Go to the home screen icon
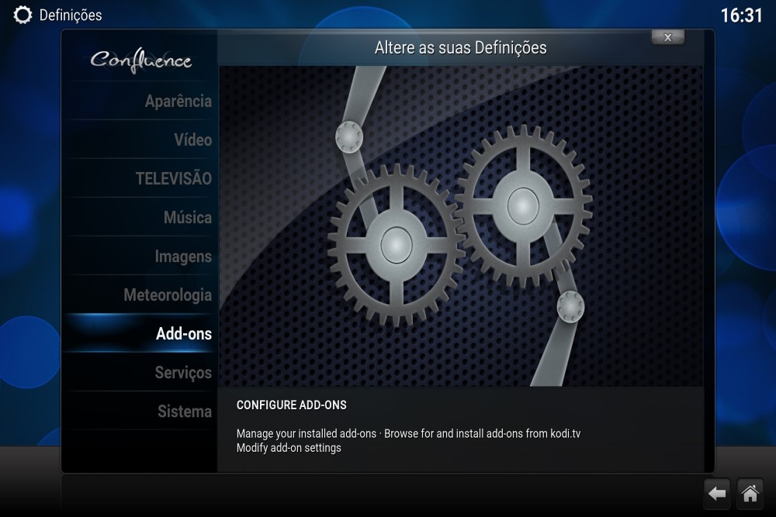The height and width of the screenshot is (517, 776). (750, 493)
